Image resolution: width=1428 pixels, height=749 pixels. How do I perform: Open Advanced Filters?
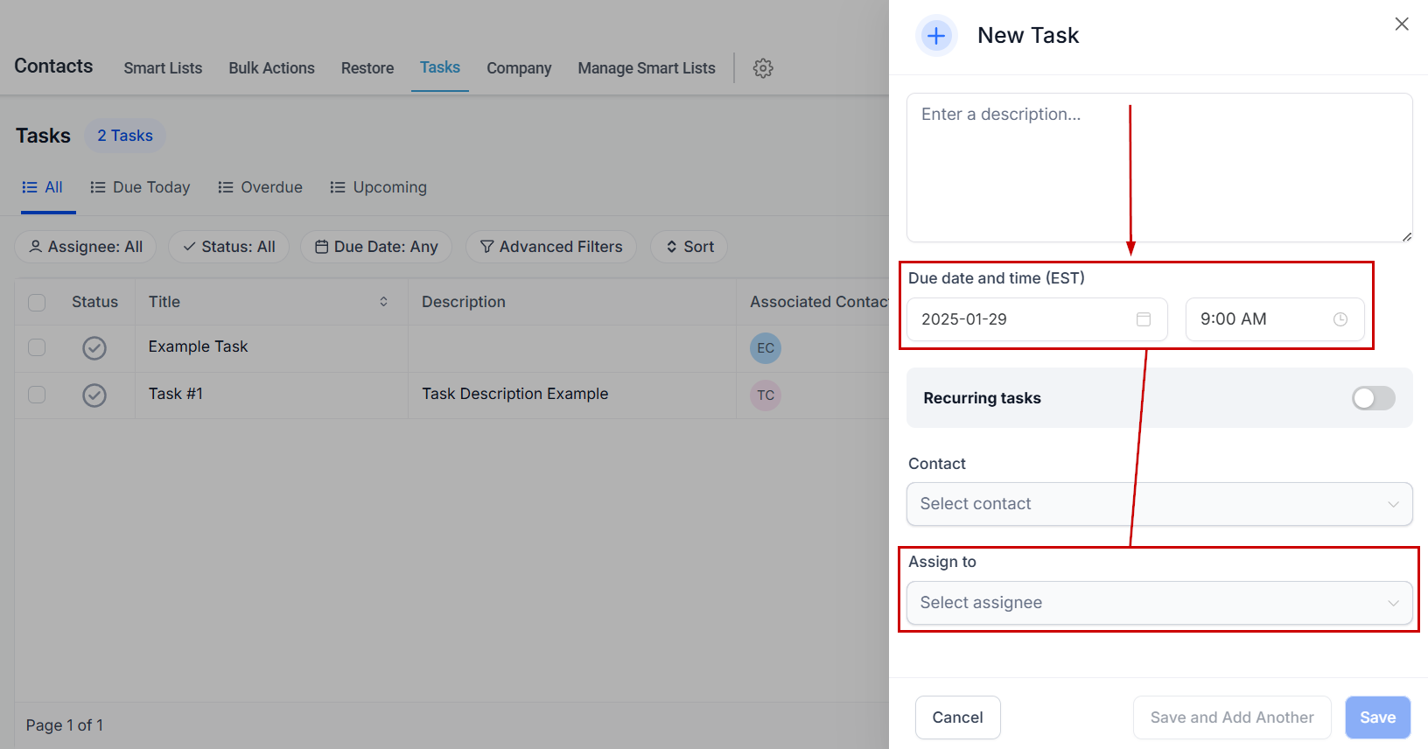pos(551,247)
